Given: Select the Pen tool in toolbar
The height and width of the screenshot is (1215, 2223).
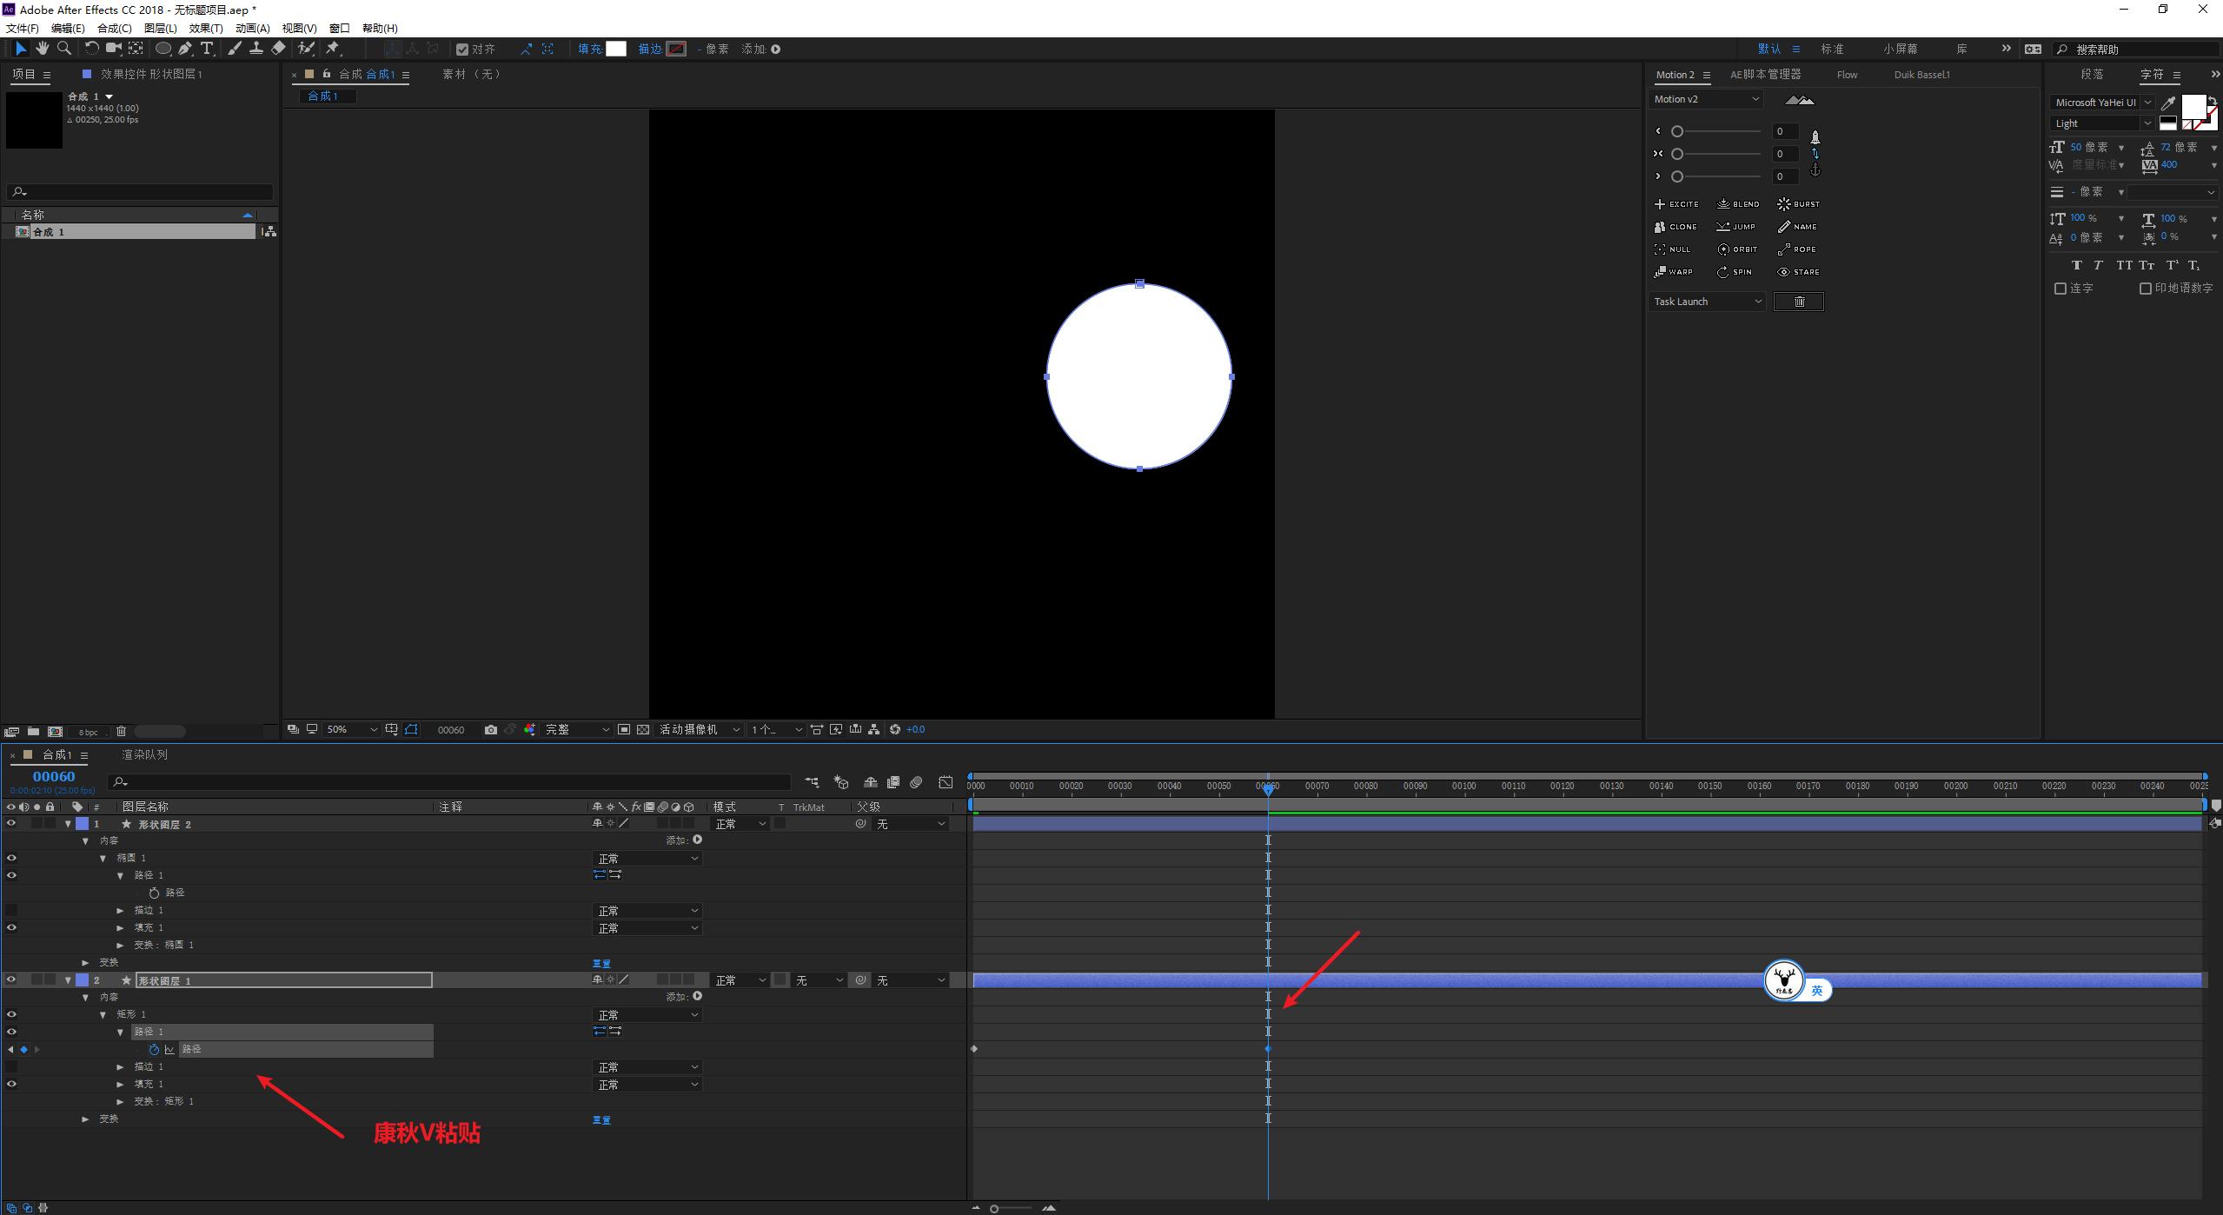Looking at the screenshot, I should pyautogui.click(x=185, y=49).
